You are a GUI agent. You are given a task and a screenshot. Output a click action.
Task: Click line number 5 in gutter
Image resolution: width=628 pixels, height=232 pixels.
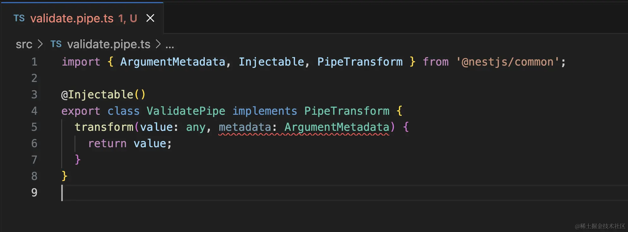(34, 127)
